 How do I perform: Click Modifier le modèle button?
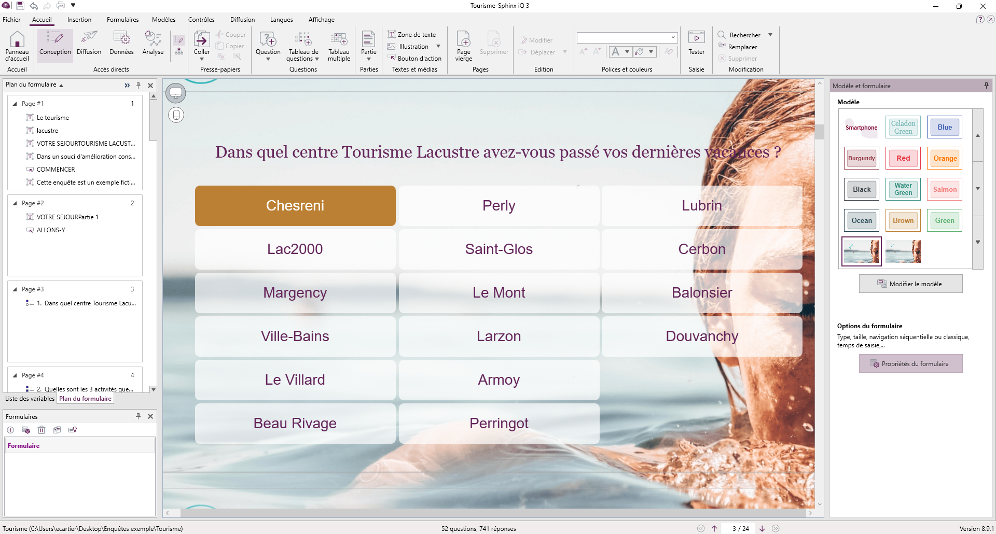coord(910,284)
